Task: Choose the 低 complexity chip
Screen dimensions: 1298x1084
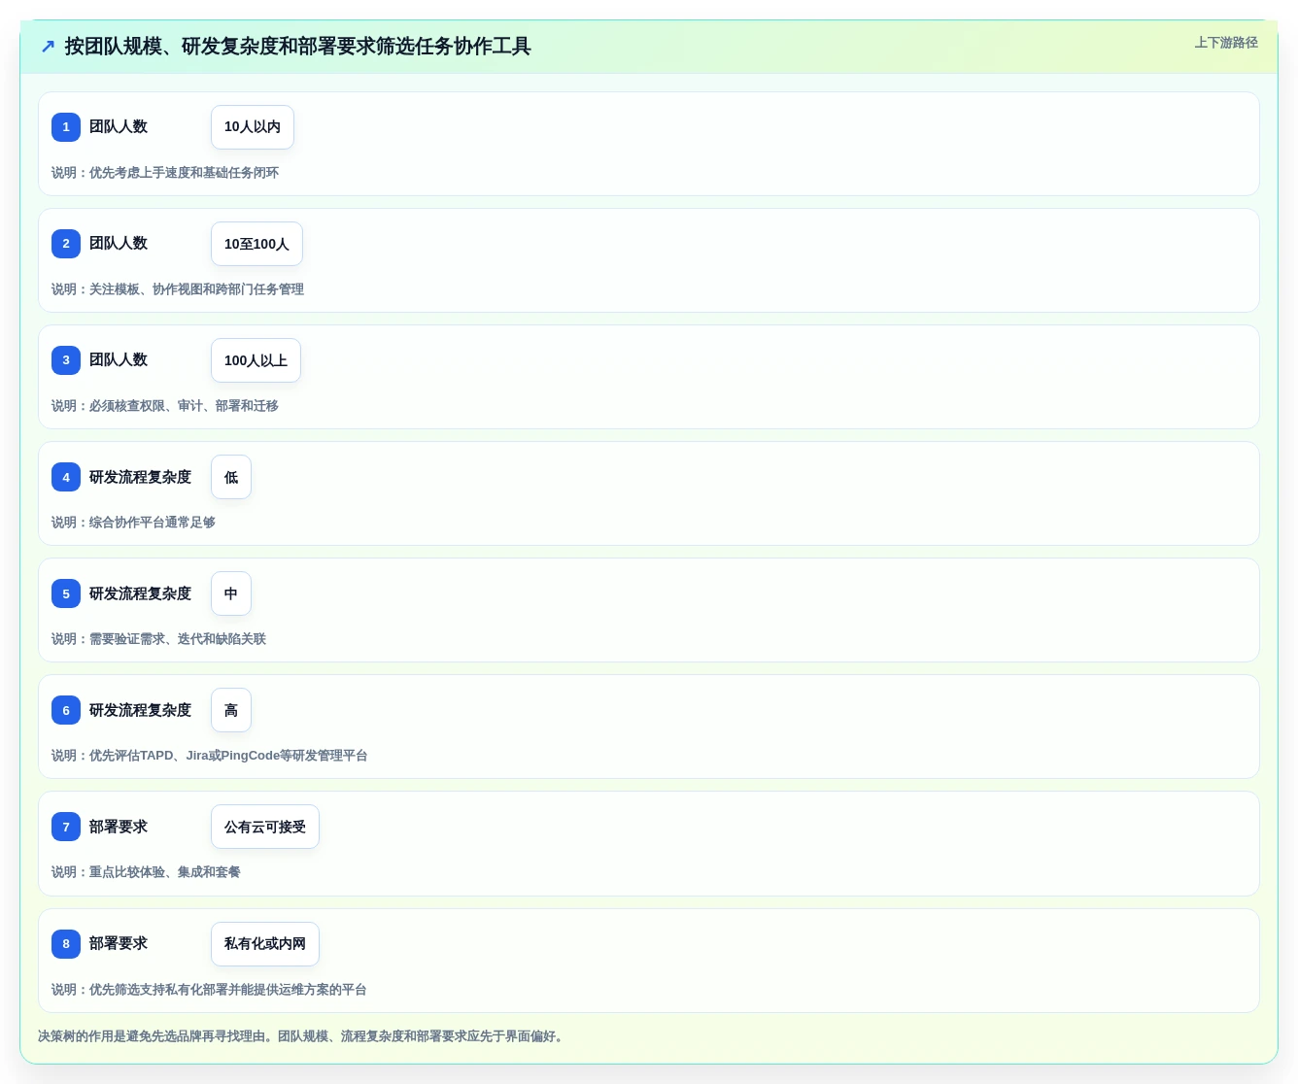Action: (x=231, y=477)
